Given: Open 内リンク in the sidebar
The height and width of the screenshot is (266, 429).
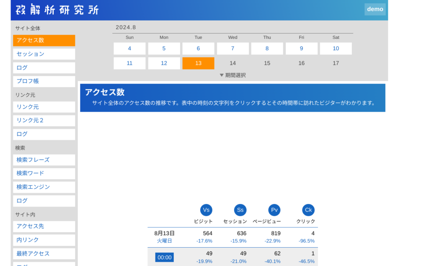Looking at the screenshot, I should click(x=44, y=240).
